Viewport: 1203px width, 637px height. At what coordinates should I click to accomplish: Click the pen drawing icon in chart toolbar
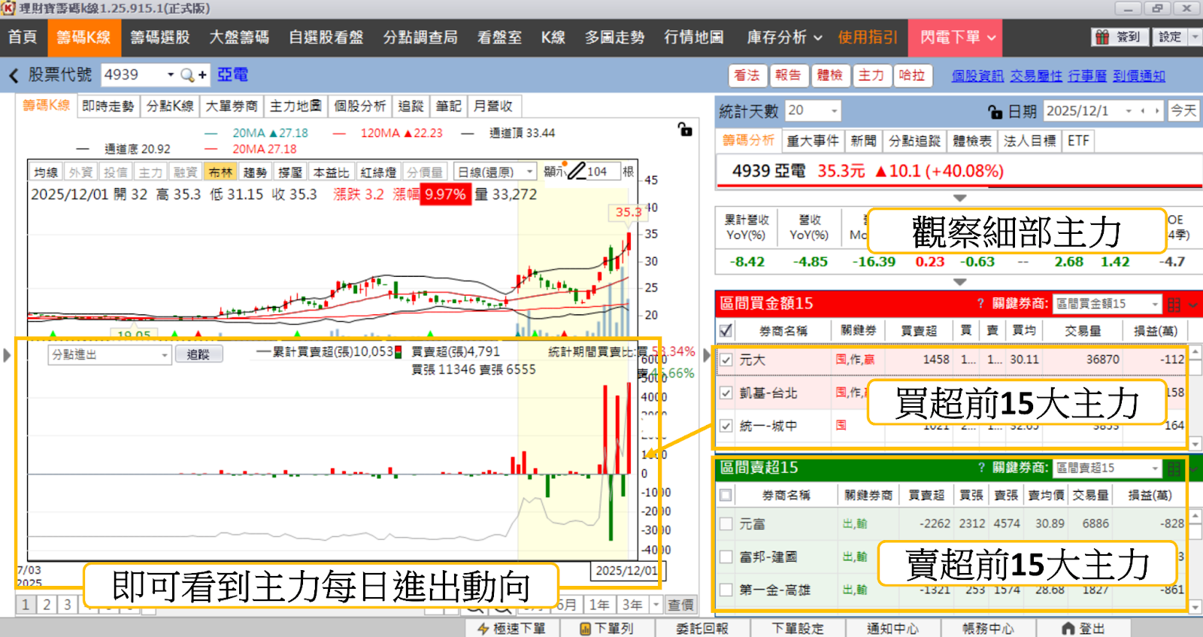tap(577, 171)
